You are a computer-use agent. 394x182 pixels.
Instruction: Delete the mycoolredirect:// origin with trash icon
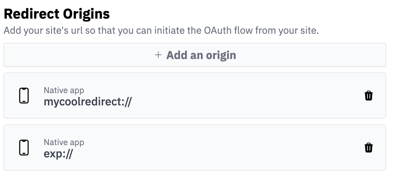(368, 96)
